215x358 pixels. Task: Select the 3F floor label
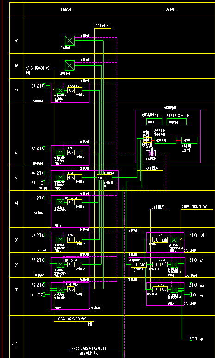click(16, 240)
